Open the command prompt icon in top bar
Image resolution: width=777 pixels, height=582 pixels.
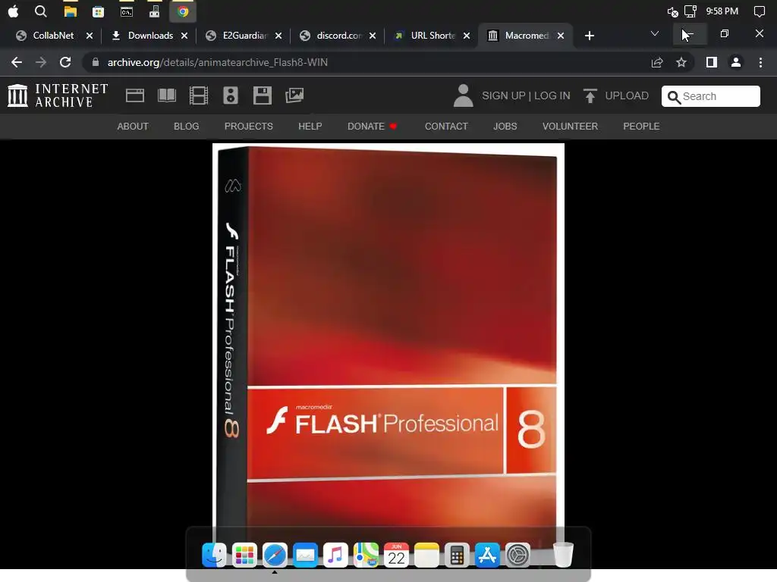(x=127, y=11)
